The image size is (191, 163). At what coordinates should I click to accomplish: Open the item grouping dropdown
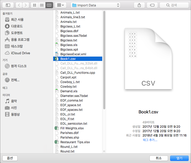(x=61, y=5)
